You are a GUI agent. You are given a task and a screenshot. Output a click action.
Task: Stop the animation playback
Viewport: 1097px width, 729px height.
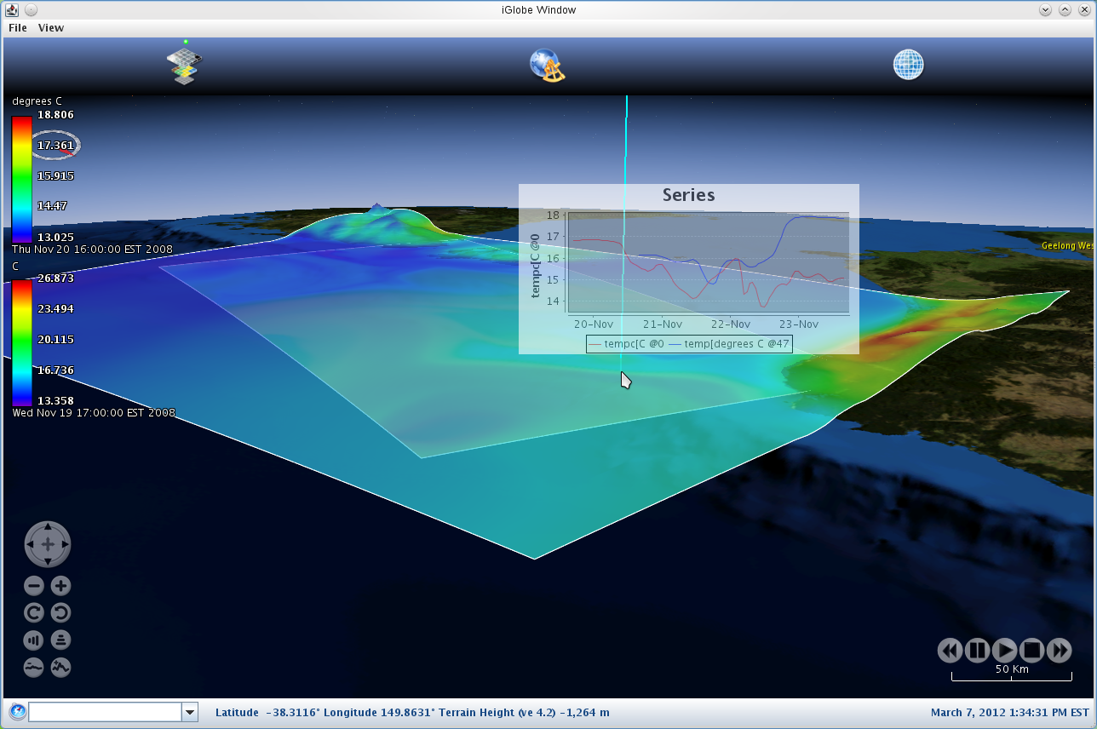[x=1031, y=651]
